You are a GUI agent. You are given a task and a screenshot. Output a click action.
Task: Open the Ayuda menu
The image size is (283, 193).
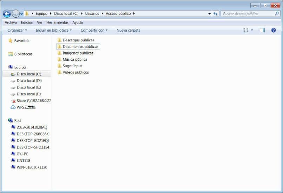click(x=78, y=22)
